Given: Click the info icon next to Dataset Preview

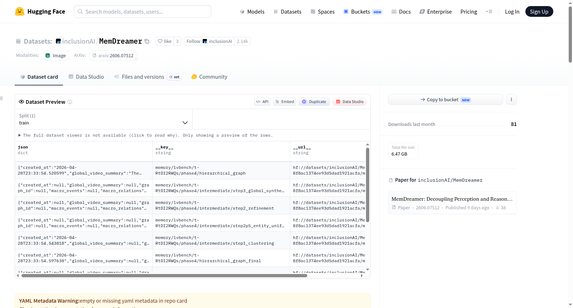Looking at the screenshot, I should click(x=70, y=102).
